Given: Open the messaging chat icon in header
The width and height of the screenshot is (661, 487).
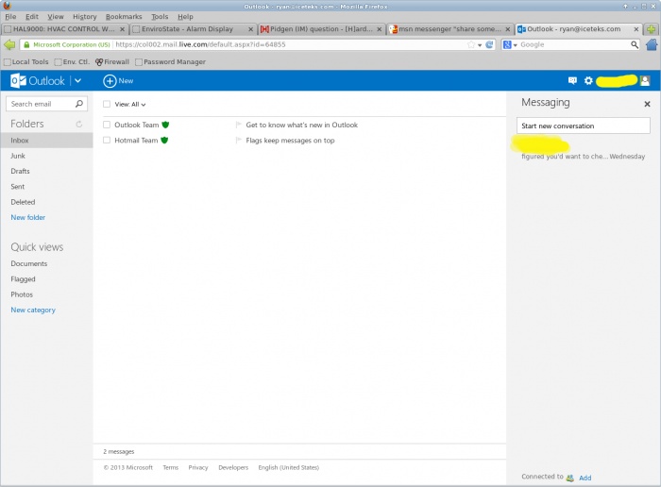Looking at the screenshot, I should 572,80.
